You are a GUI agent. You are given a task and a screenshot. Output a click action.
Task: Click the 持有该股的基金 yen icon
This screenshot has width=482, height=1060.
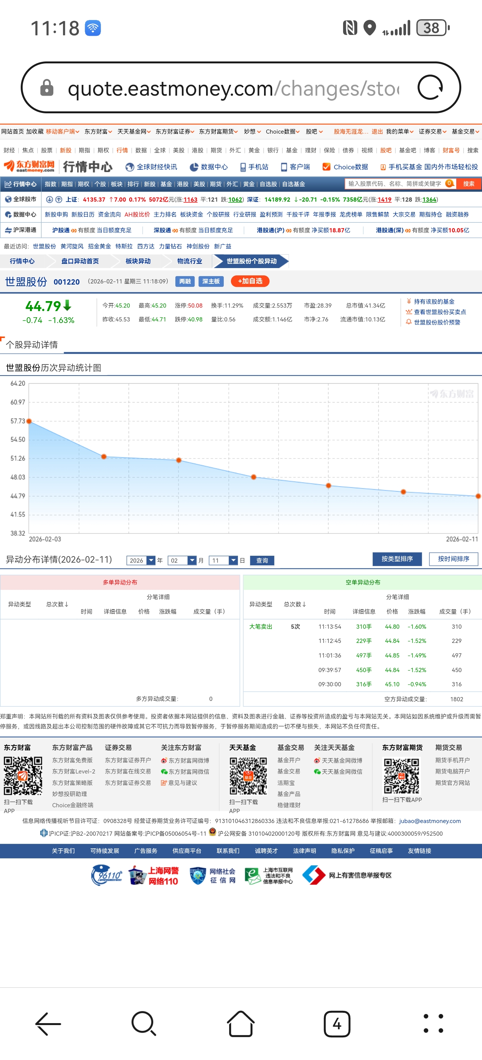[409, 301]
